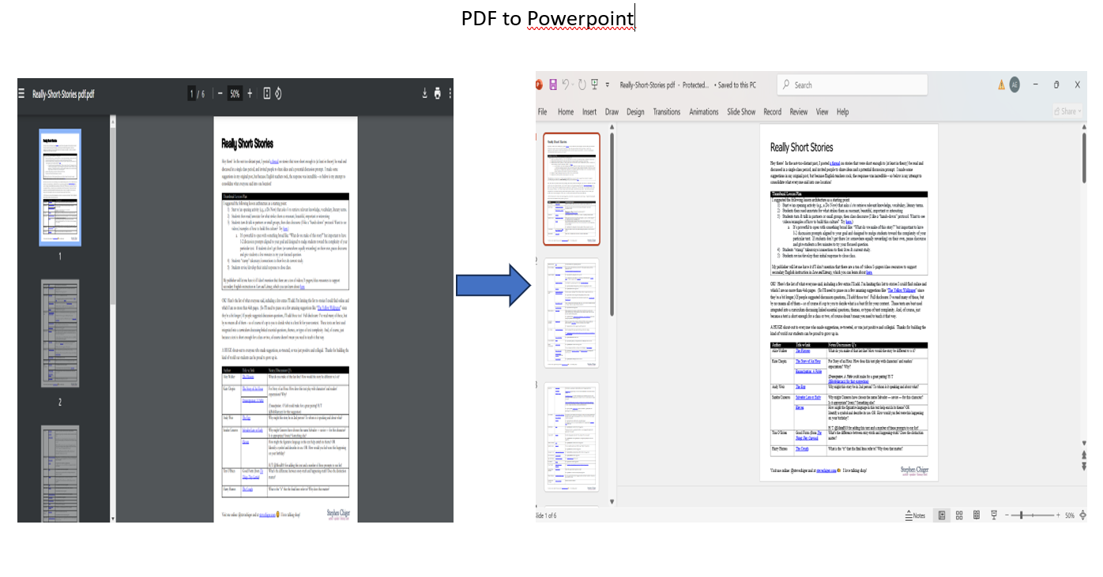Switch to the View ribbon tab
1103x577 pixels.
pyautogui.click(x=823, y=112)
